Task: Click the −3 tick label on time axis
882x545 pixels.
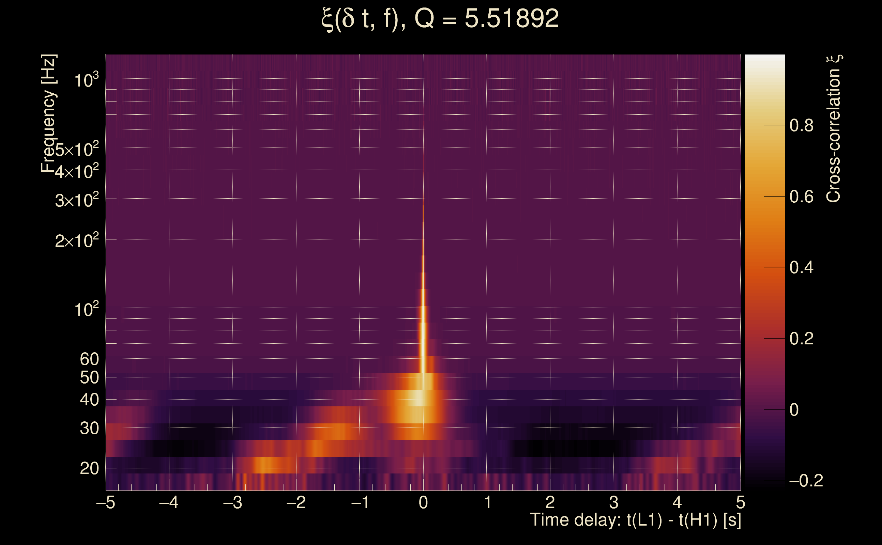Action: click(232, 503)
